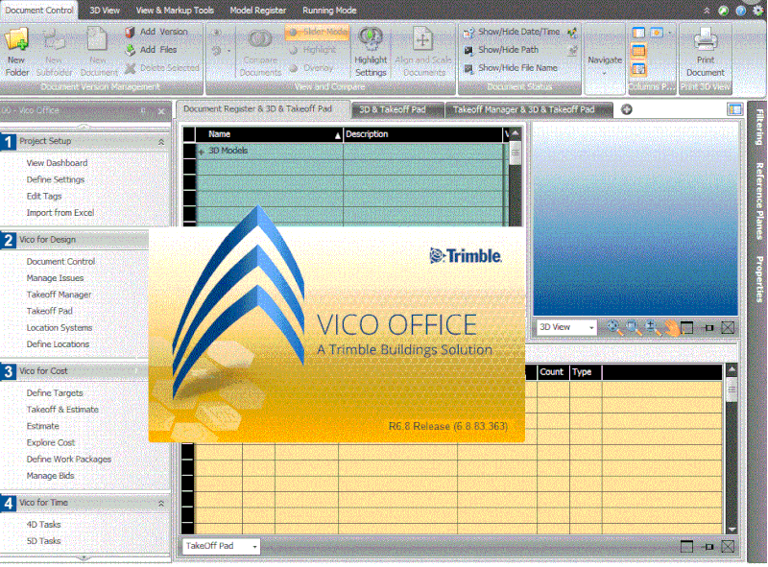Pin the TakeOff Pad pane
Image resolution: width=768 pixels, height=567 pixels.
[708, 547]
